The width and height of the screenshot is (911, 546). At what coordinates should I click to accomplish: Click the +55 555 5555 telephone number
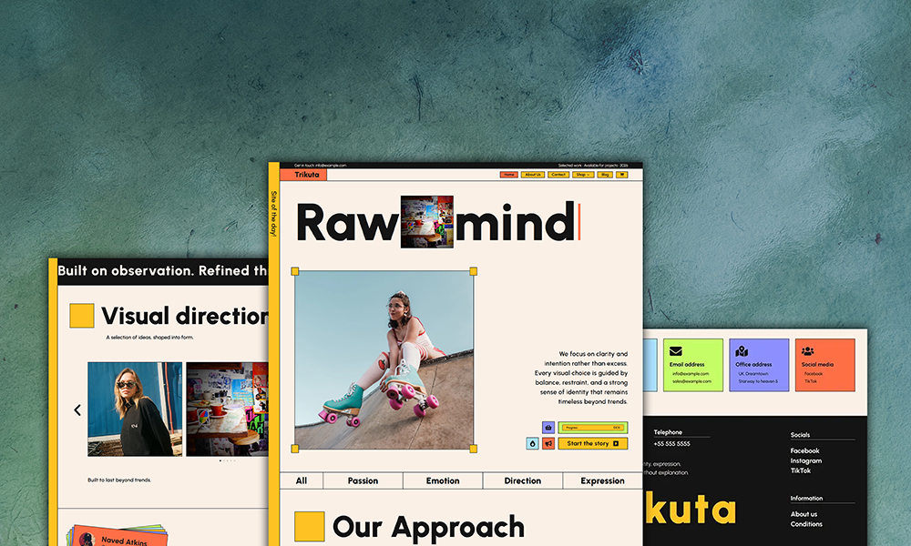coord(671,444)
